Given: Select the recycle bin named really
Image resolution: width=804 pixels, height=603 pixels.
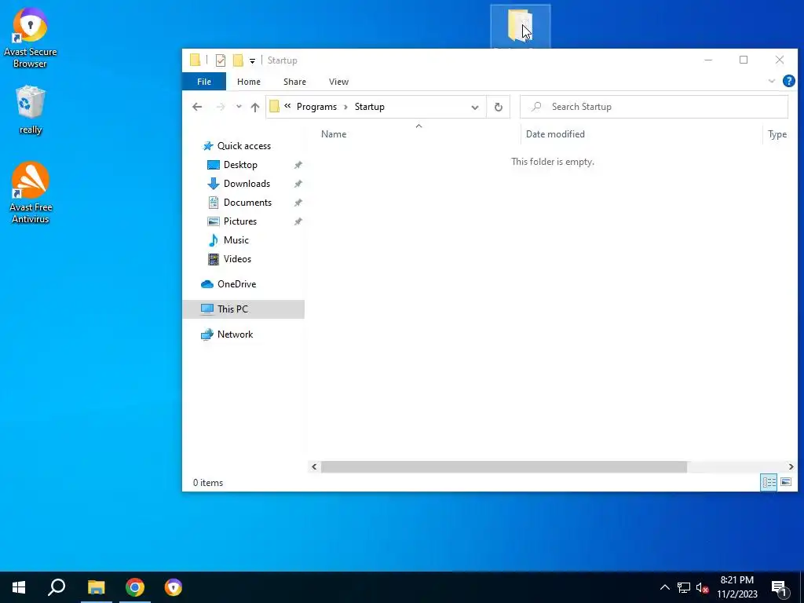Looking at the screenshot, I should pyautogui.click(x=31, y=110).
